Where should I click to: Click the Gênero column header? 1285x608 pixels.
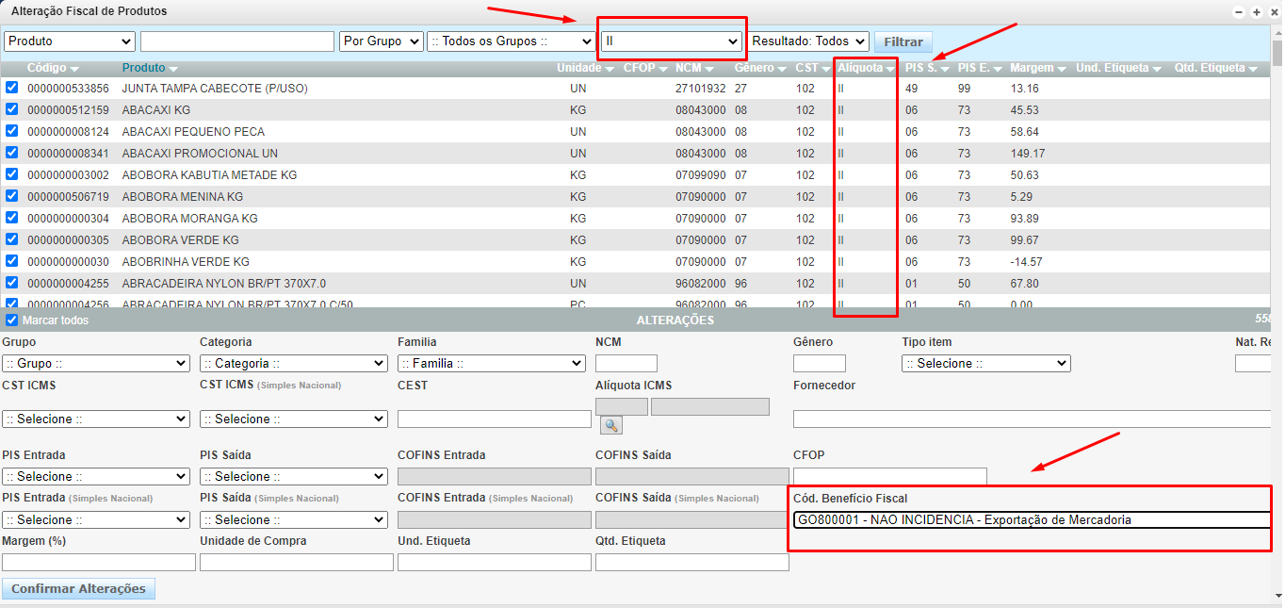point(754,68)
